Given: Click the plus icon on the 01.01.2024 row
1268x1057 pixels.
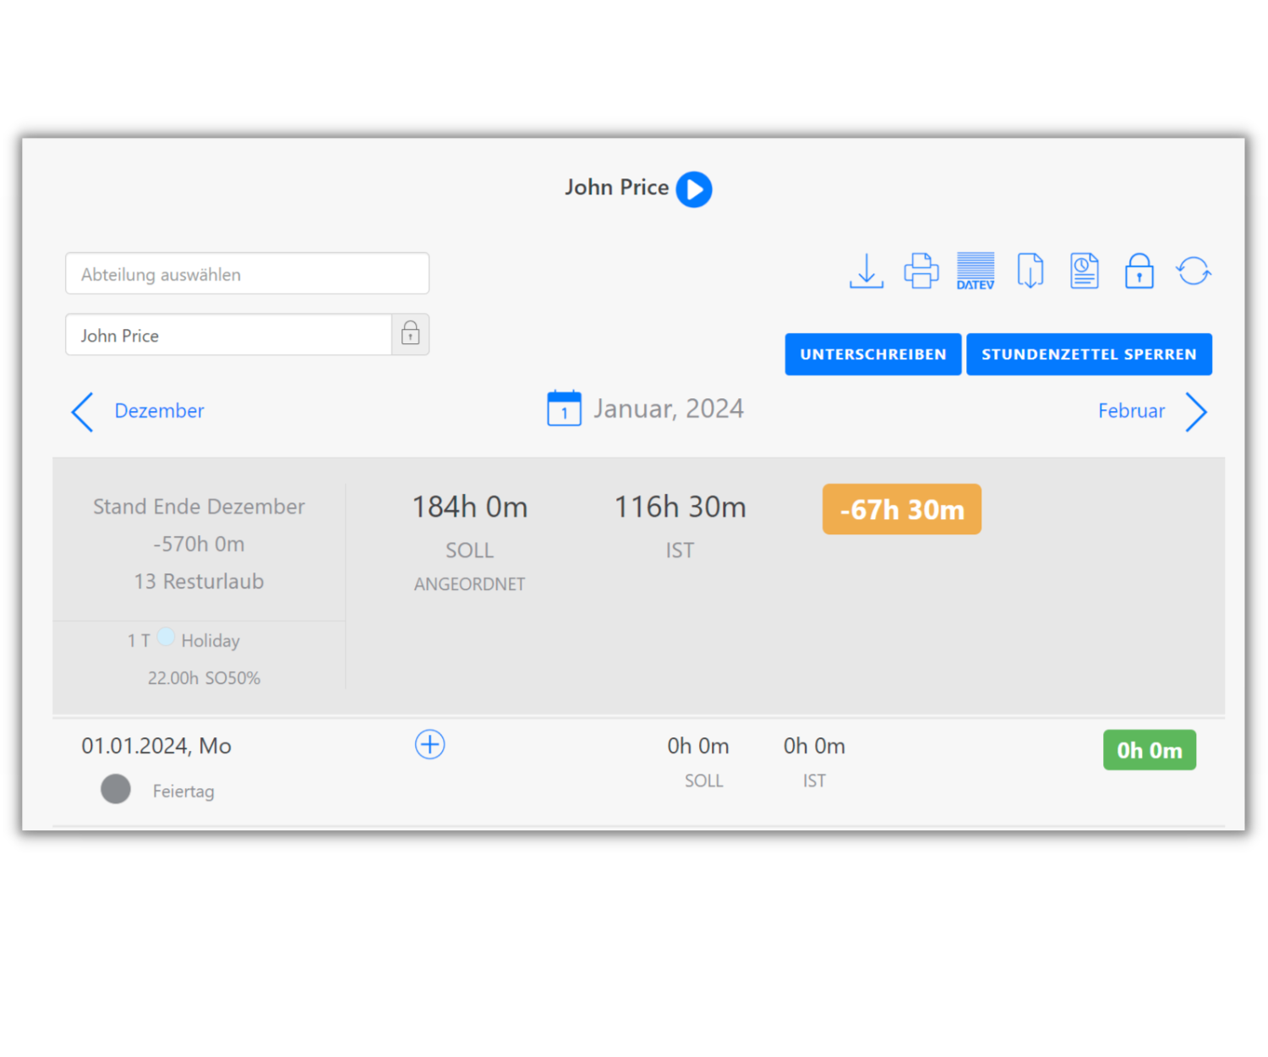Looking at the screenshot, I should (429, 744).
